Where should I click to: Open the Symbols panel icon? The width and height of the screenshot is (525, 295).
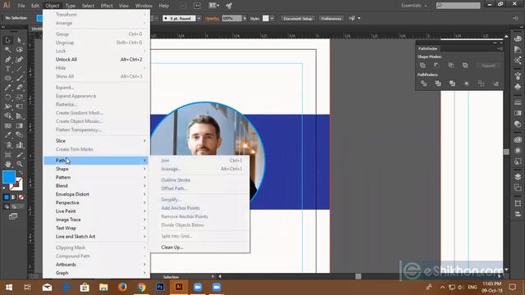tap(518, 87)
